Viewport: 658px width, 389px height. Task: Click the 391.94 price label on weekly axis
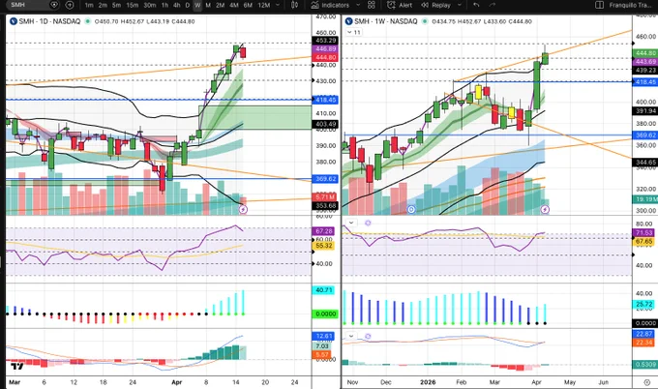click(645, 110)
